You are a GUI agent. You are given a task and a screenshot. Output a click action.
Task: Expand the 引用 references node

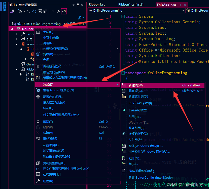coord(16,39)
